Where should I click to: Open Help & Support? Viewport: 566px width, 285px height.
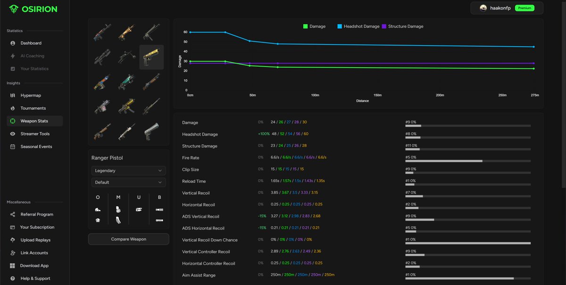coord(34,278)
